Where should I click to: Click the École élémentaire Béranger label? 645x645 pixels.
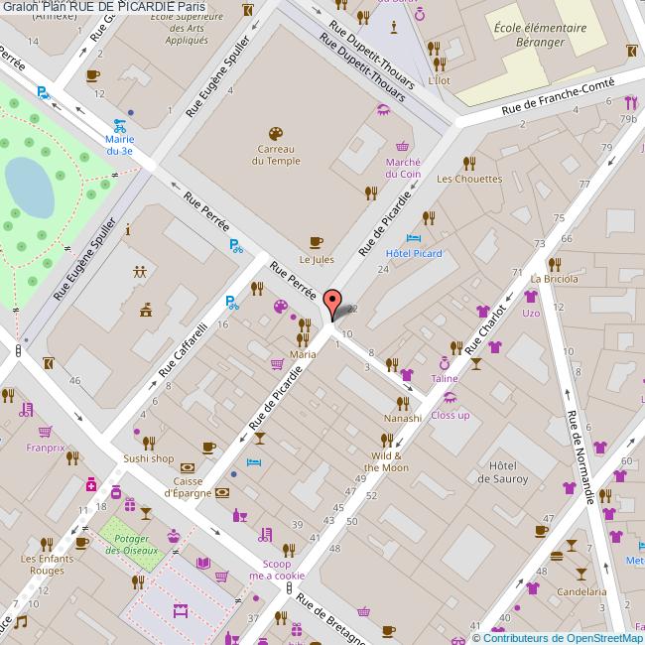(x=526, y=37)
